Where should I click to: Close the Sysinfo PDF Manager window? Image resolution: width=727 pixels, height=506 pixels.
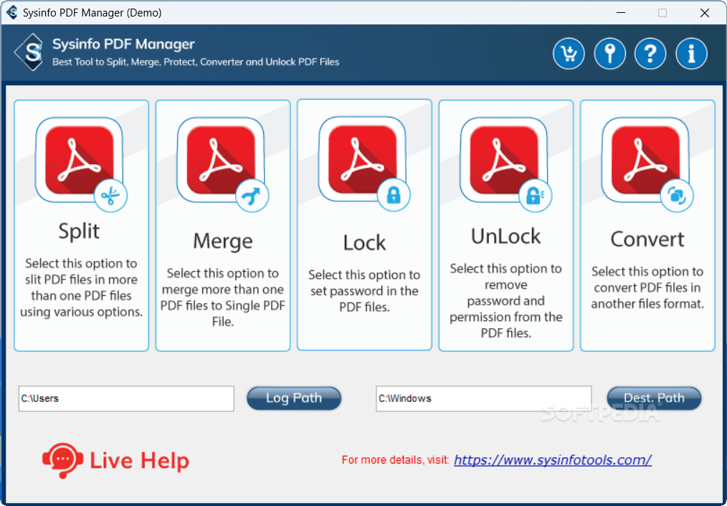pyautogui.click(x=705, y=12)
